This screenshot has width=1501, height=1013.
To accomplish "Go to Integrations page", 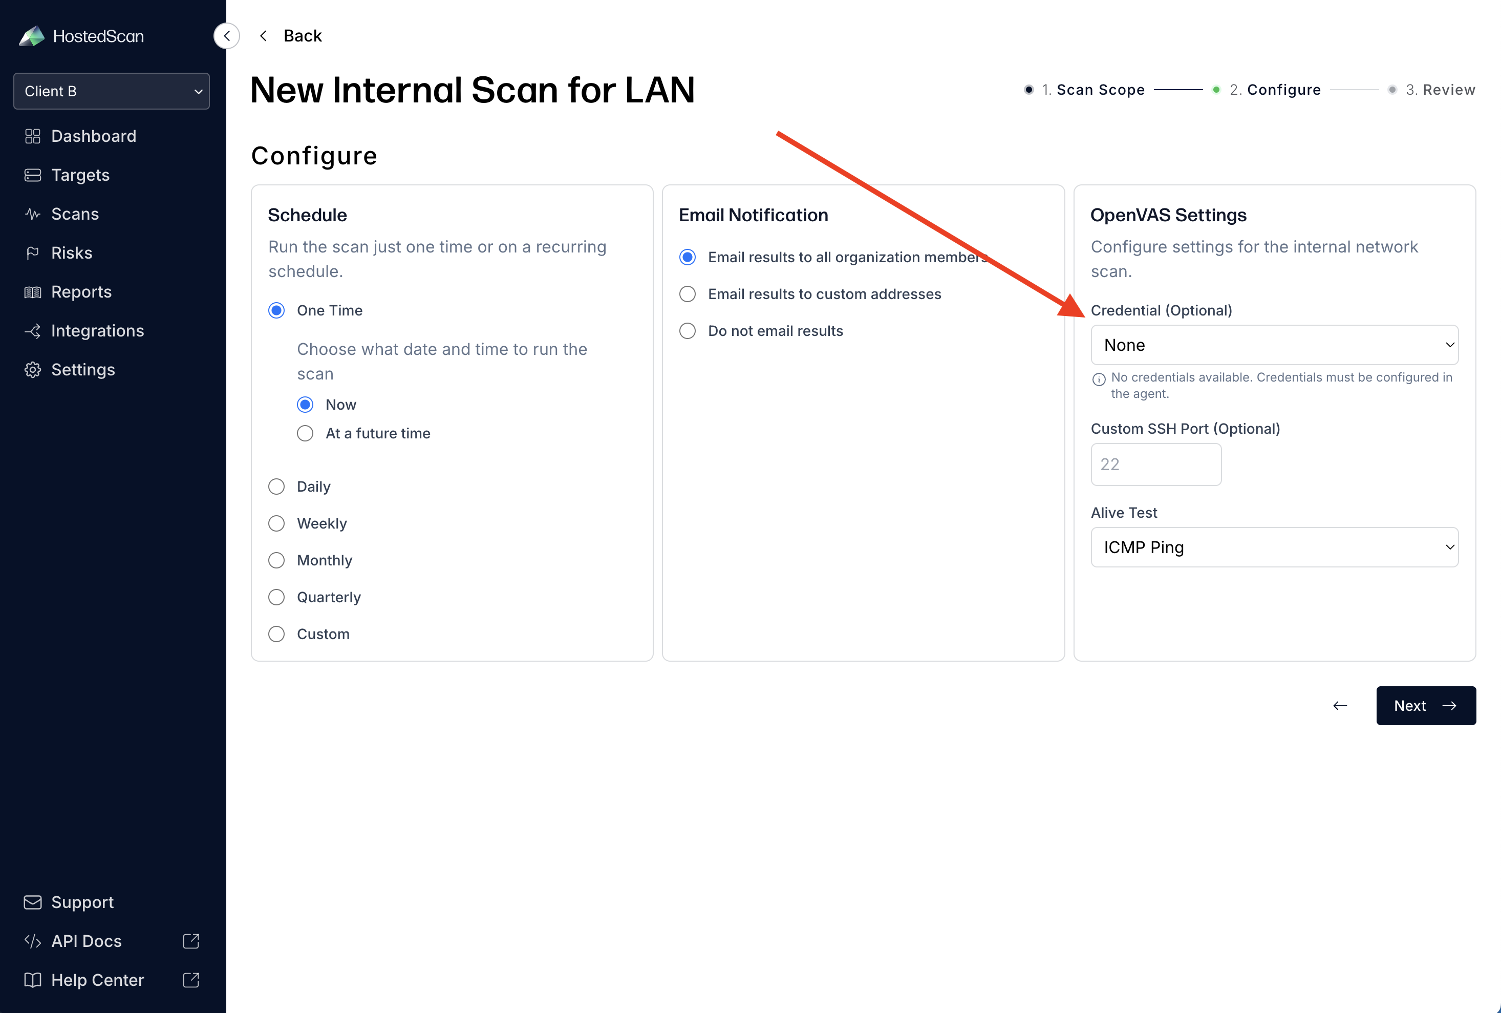I will (x=98, y=331).
